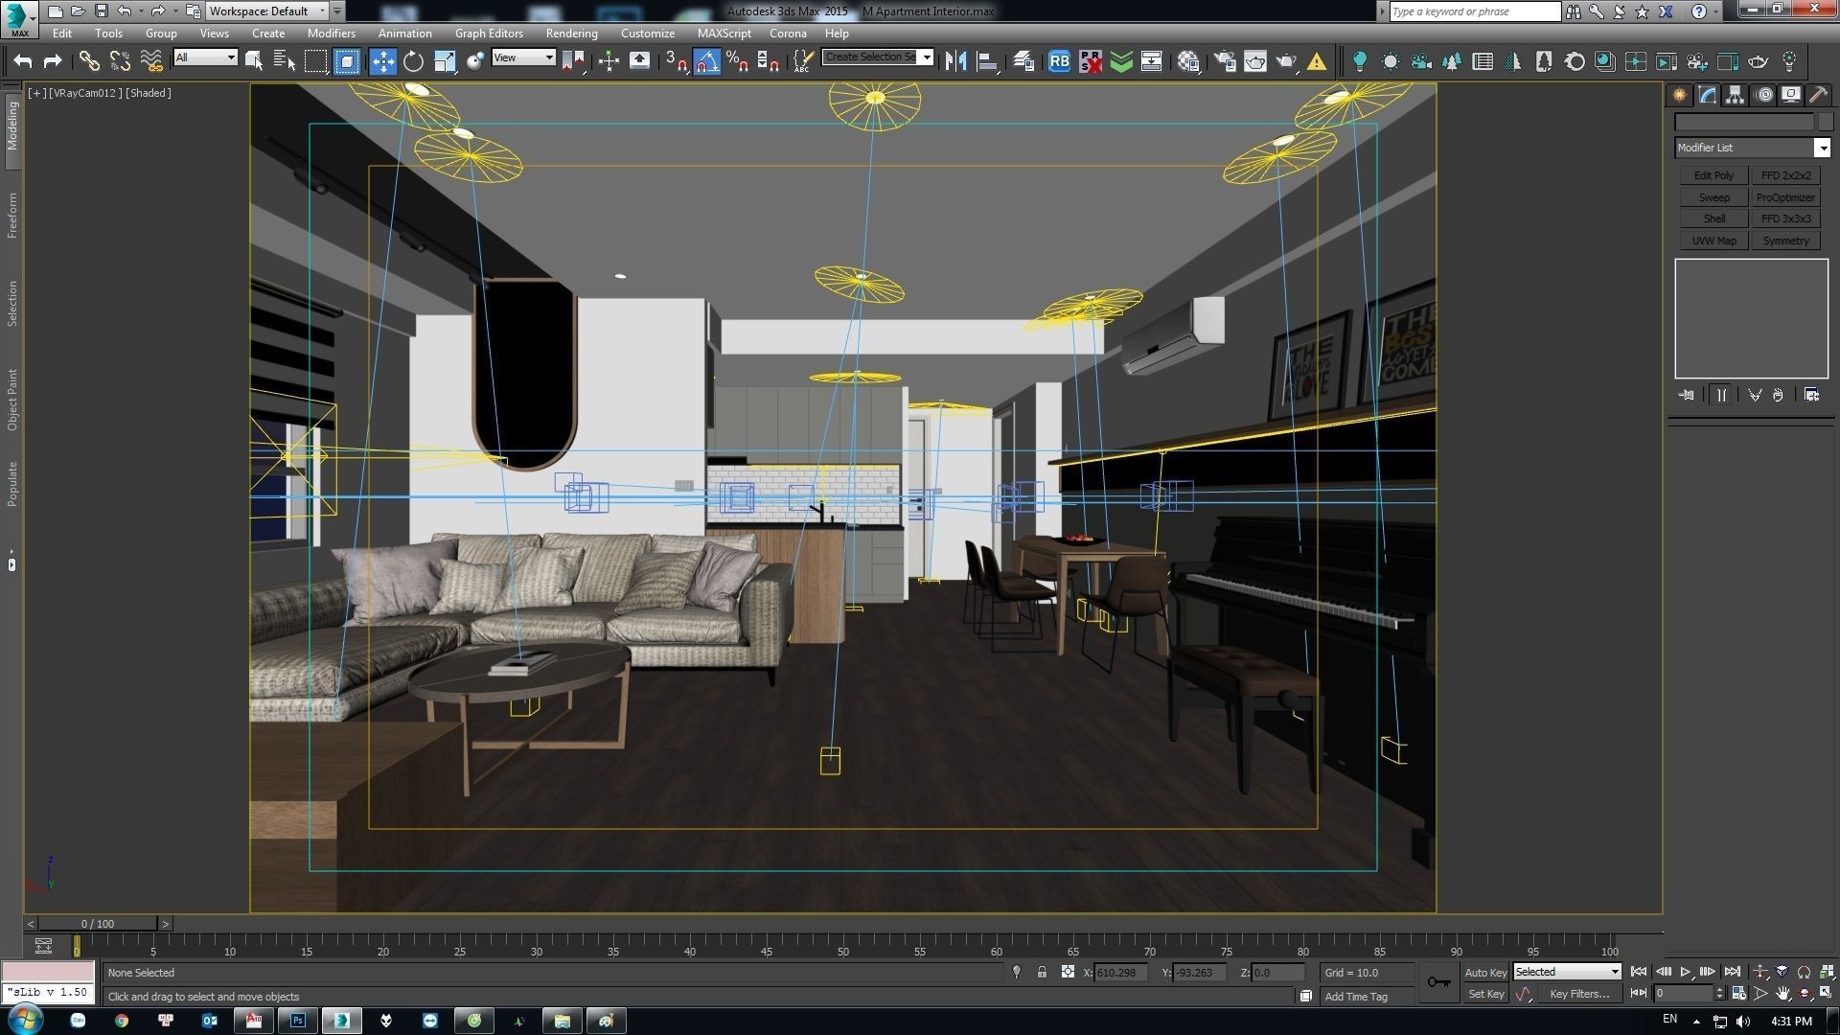Open the key mode Selected dropdown
Viewport: 1840px width, 1035px height.
pos(1567,972)
